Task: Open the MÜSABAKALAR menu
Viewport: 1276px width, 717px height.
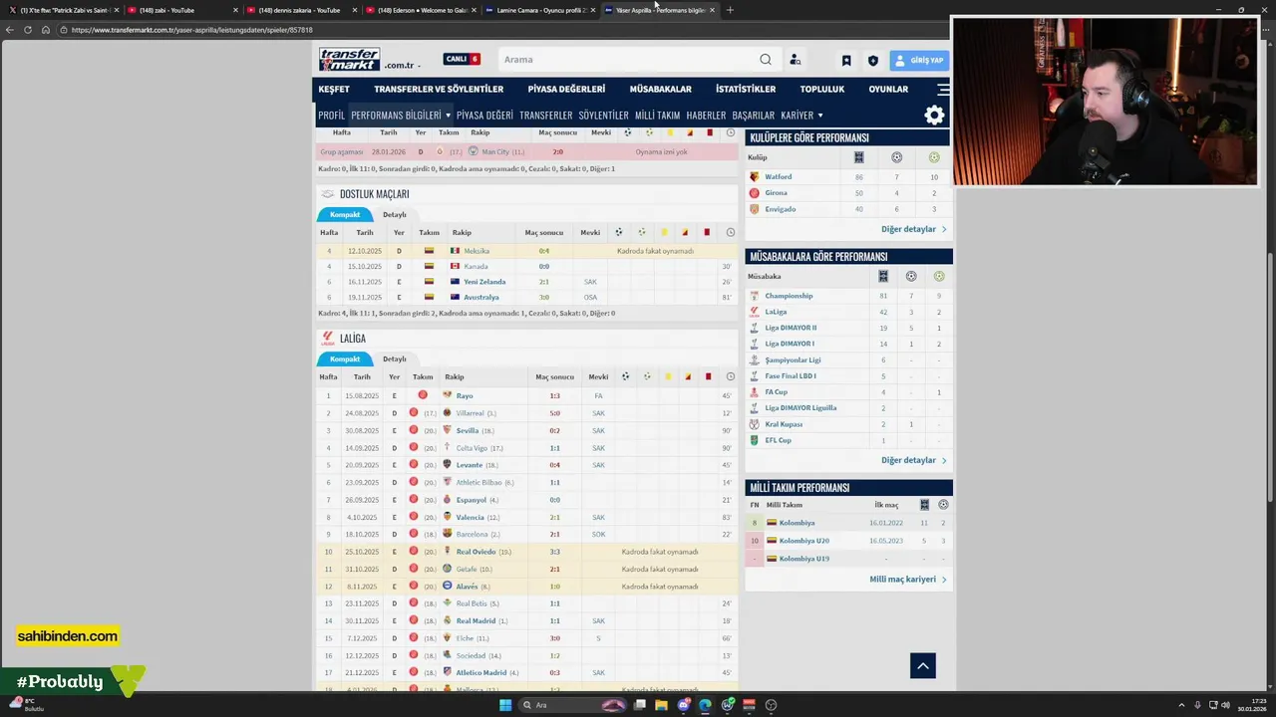Action: (x=660, y=90)
